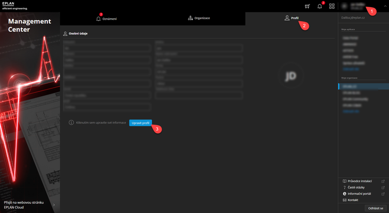Image resolution: width=389 pixels, height=213 pixels.
Task: Click the question mark icon for Časté otázky
Action: pos(344,188)
